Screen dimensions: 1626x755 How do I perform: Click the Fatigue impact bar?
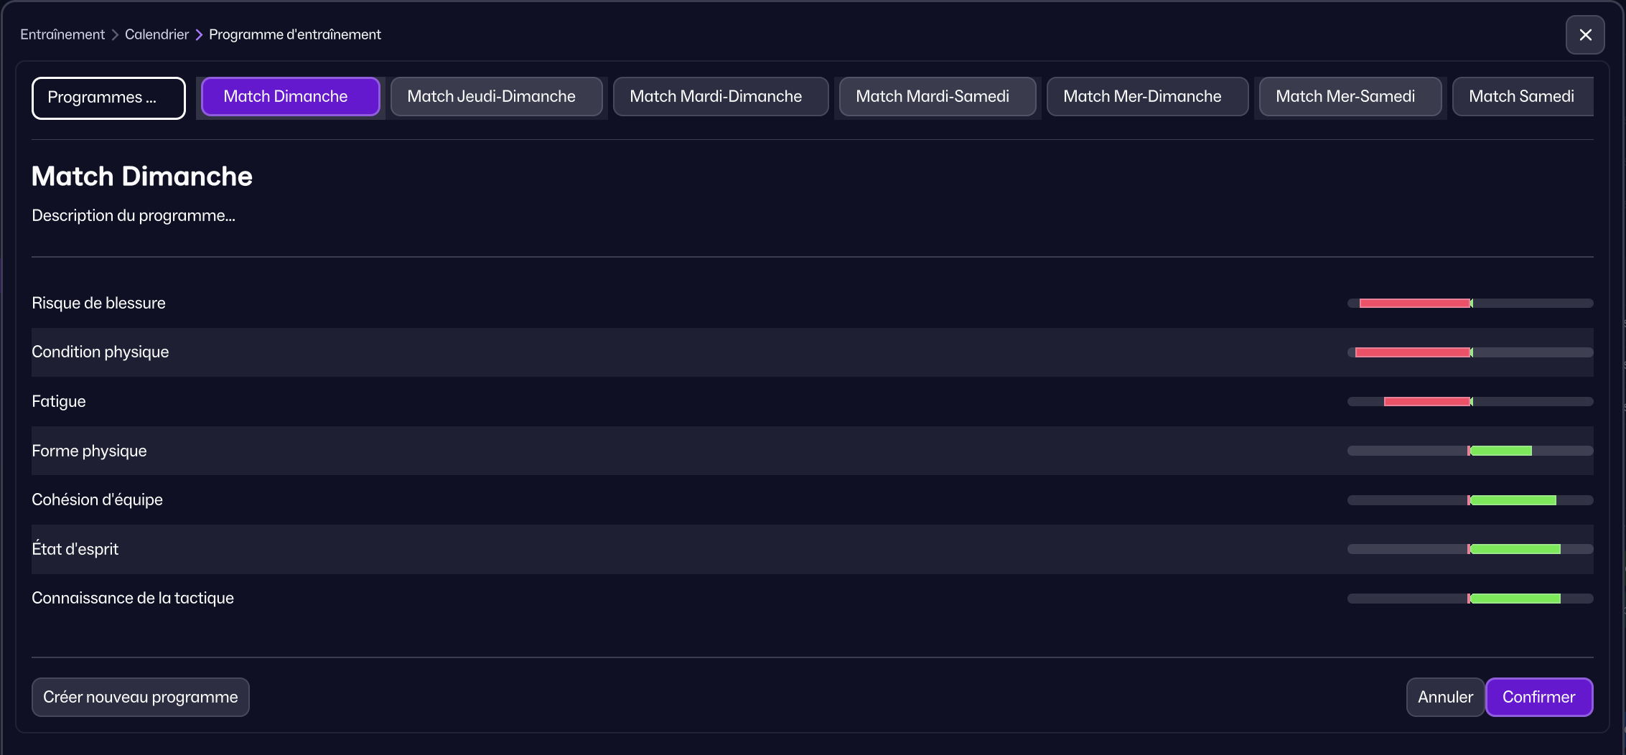point(1427,402)
